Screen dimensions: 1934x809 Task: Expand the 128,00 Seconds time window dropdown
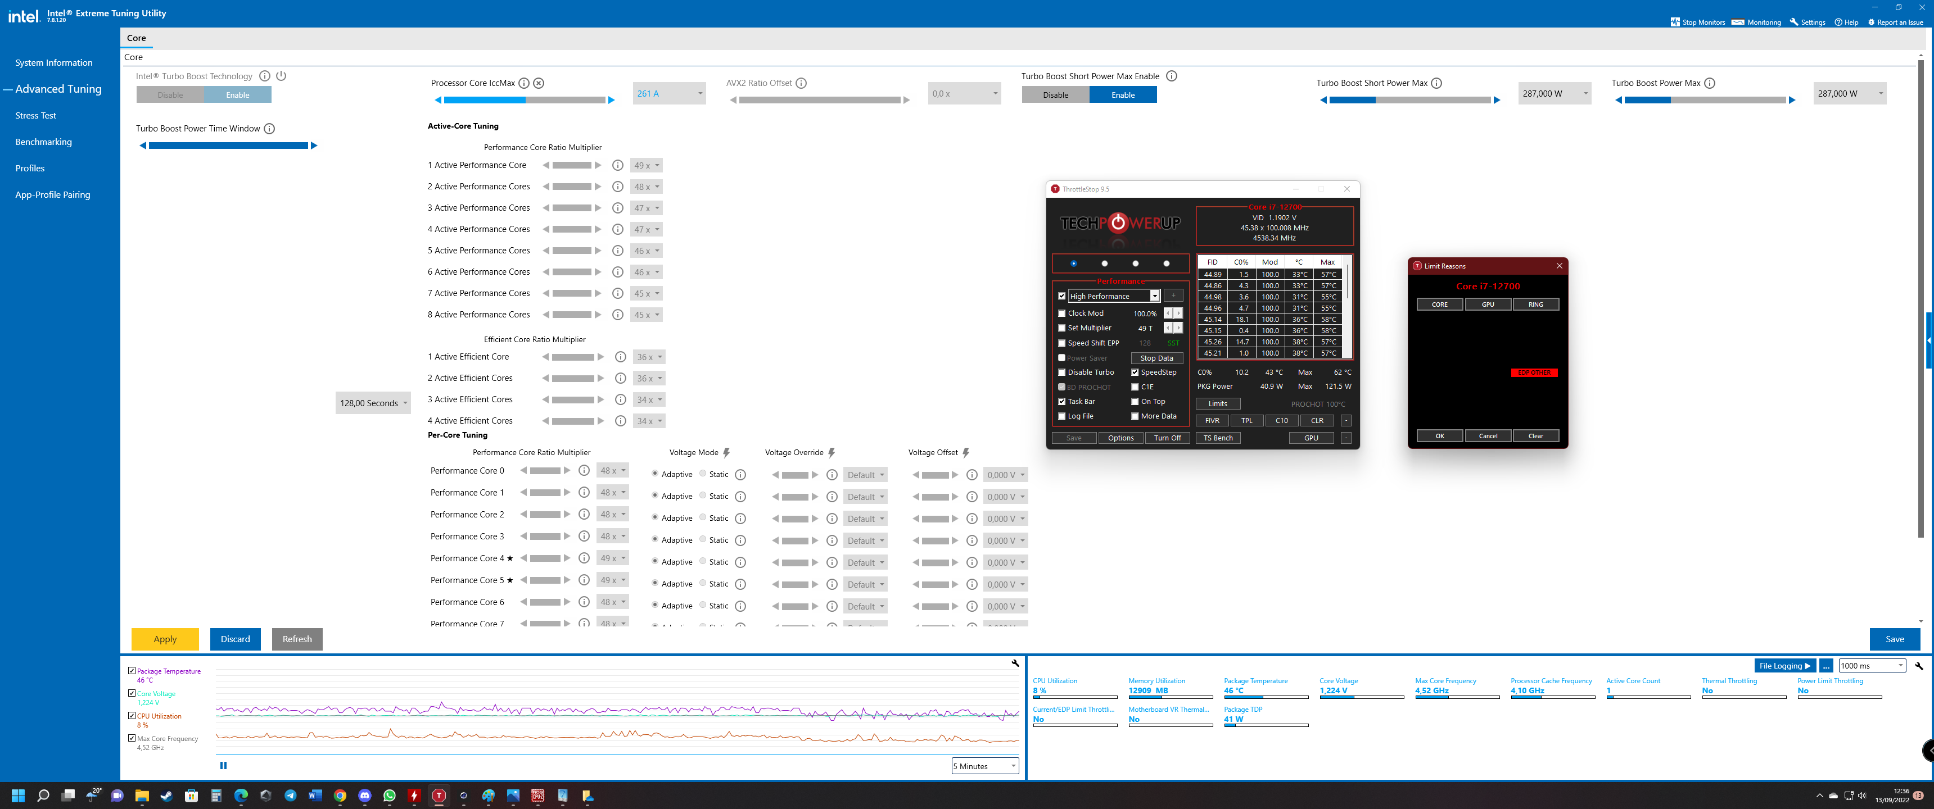373,403
